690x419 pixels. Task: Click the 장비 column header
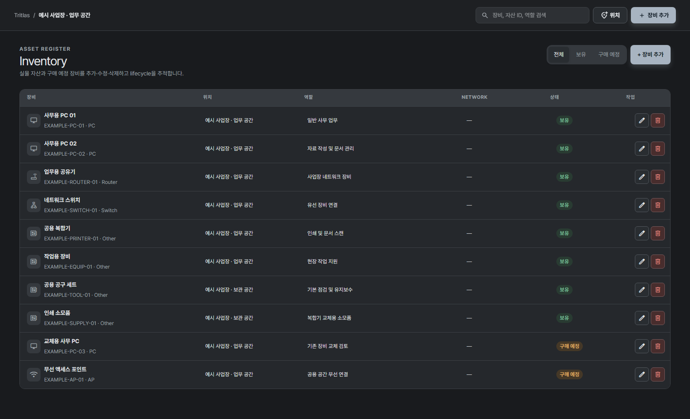(x=31, y=97)
